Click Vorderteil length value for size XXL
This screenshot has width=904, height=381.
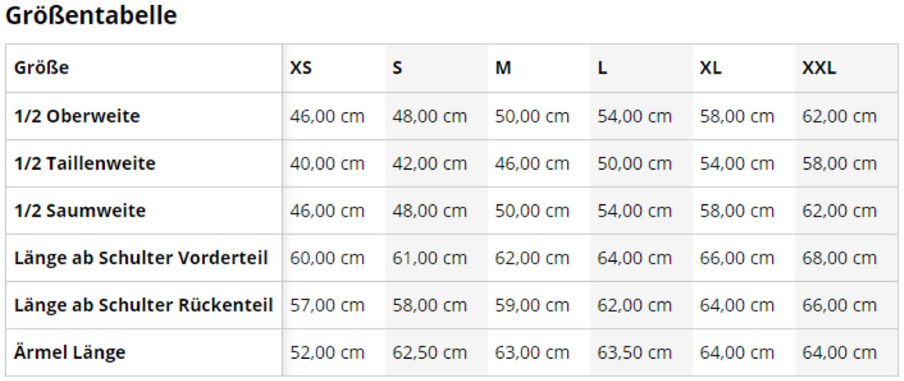pos(839,258)
